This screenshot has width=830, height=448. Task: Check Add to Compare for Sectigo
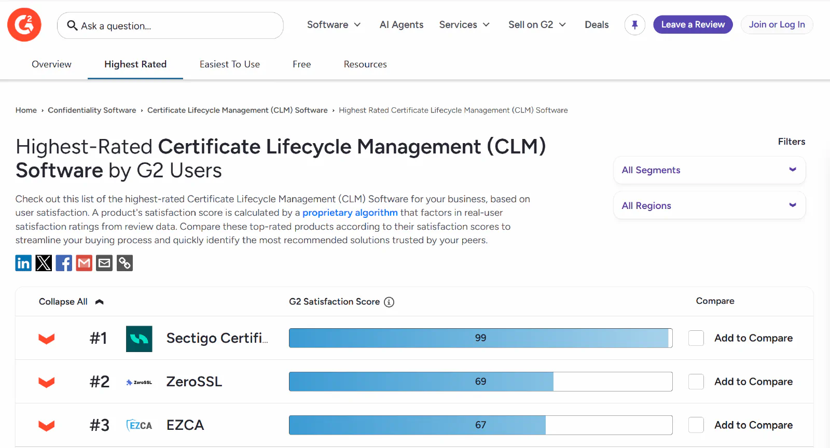coord(696,338)
